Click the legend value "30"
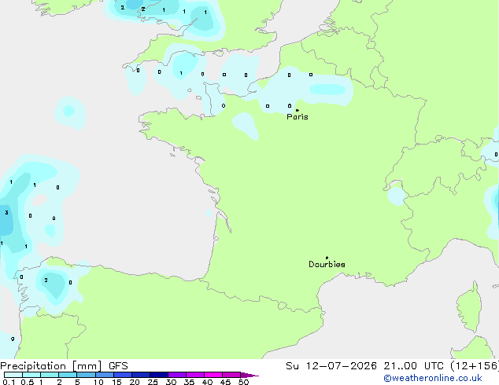The image size is (499, 385). (x=171, y=382)
